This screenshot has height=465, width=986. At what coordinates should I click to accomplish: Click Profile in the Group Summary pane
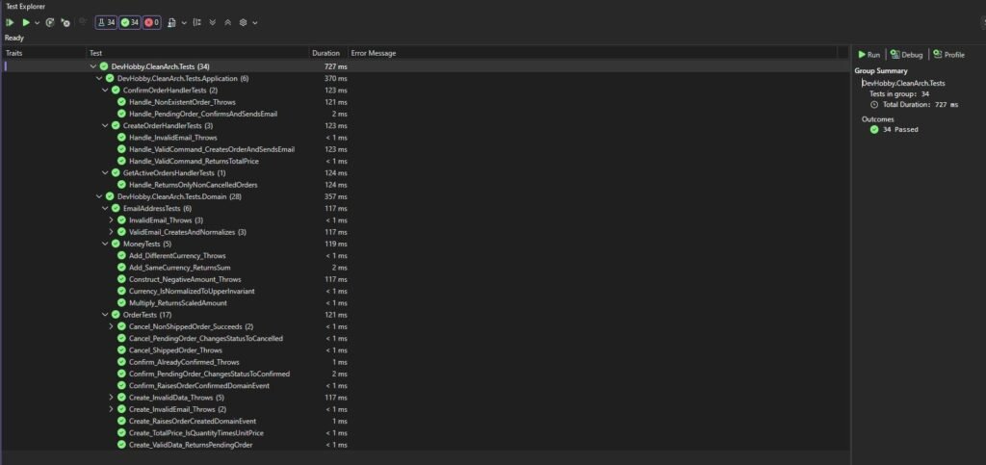tap(948, 55)
